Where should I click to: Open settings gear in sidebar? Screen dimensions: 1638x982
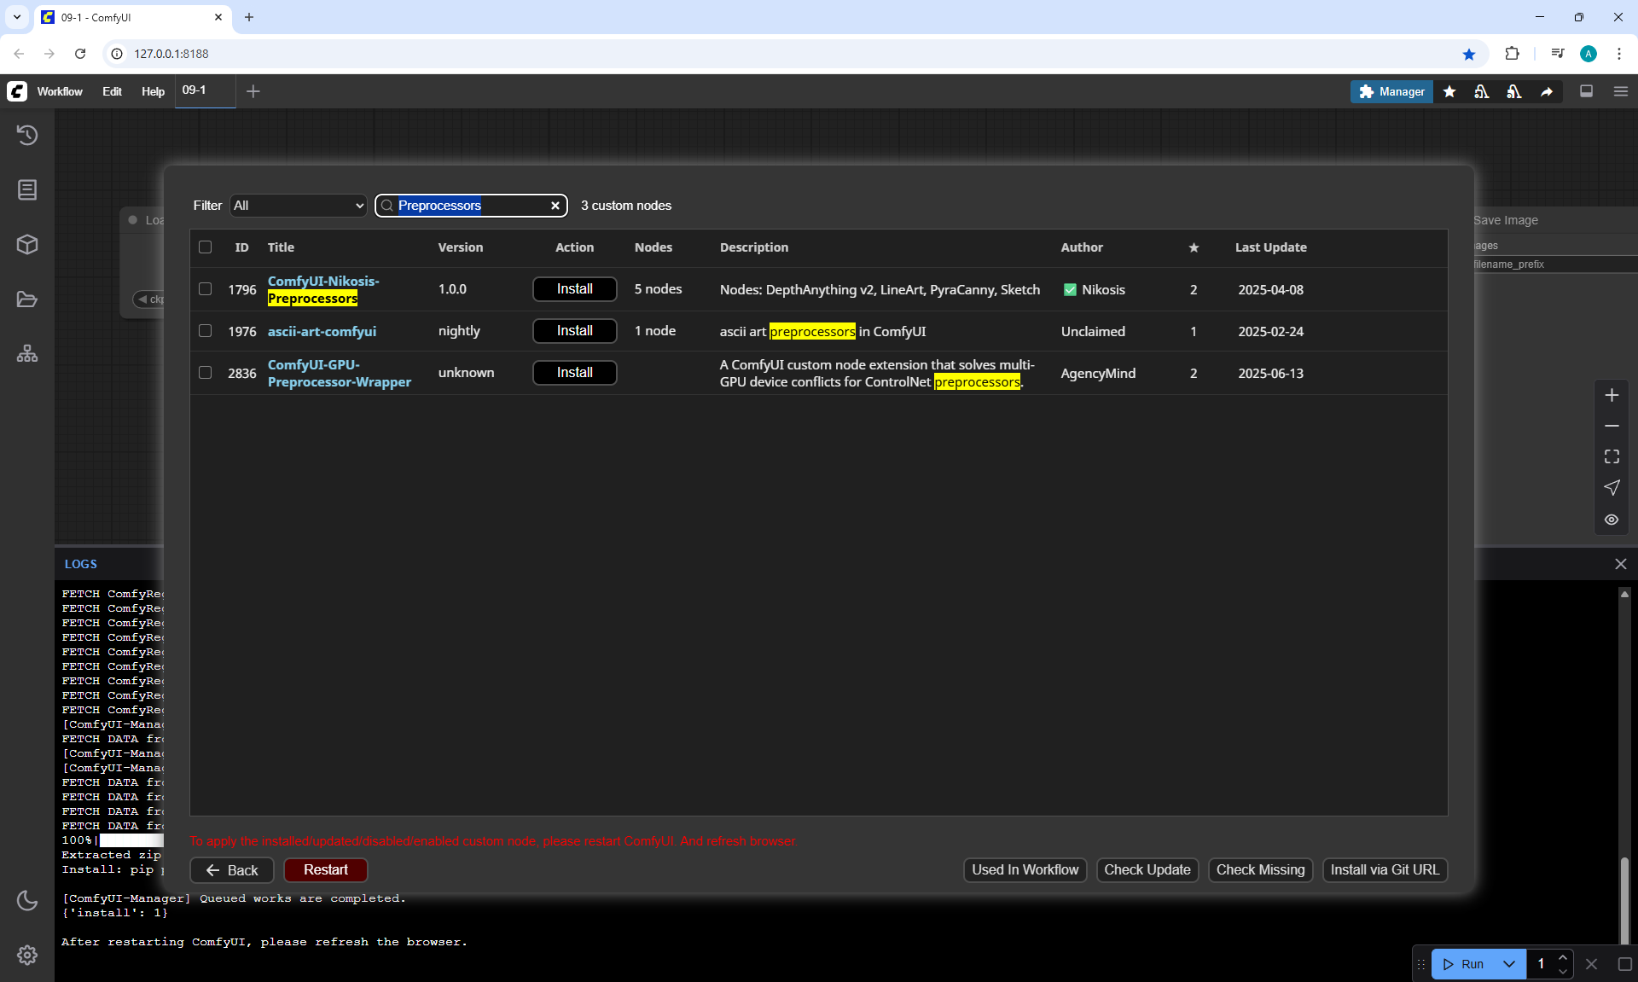tap(27, 955)
